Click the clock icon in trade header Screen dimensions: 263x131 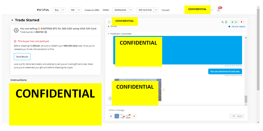coord(16,30)
